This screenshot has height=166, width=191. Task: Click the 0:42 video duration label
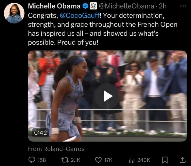pyautogui.click(x=41, y=133)
